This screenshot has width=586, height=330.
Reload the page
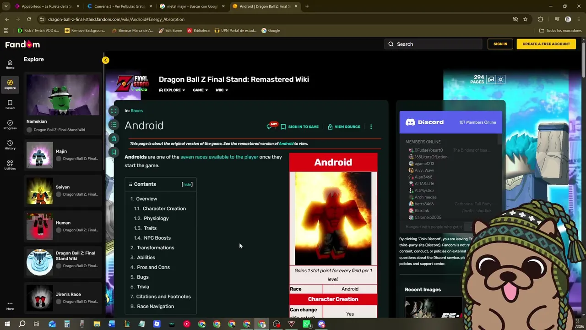(x=29, y=19)
